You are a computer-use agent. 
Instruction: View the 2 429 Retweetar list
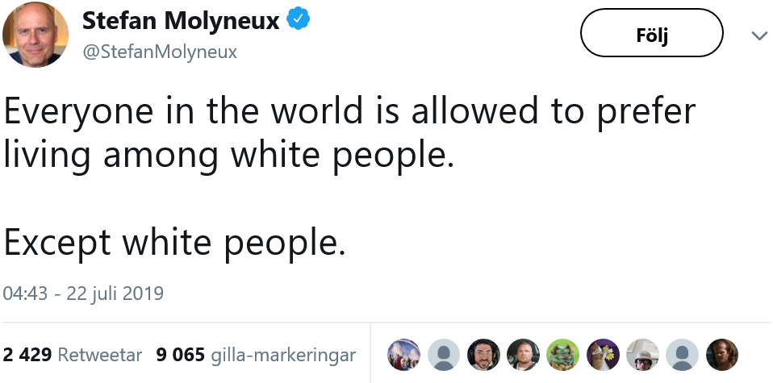click(x=73, y=355)
